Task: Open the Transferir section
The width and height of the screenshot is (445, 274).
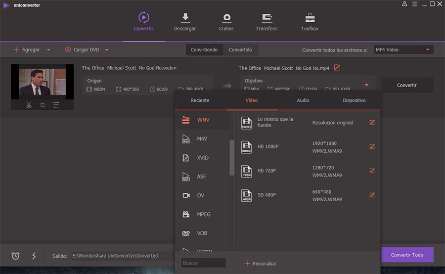Action: [266, 22]
